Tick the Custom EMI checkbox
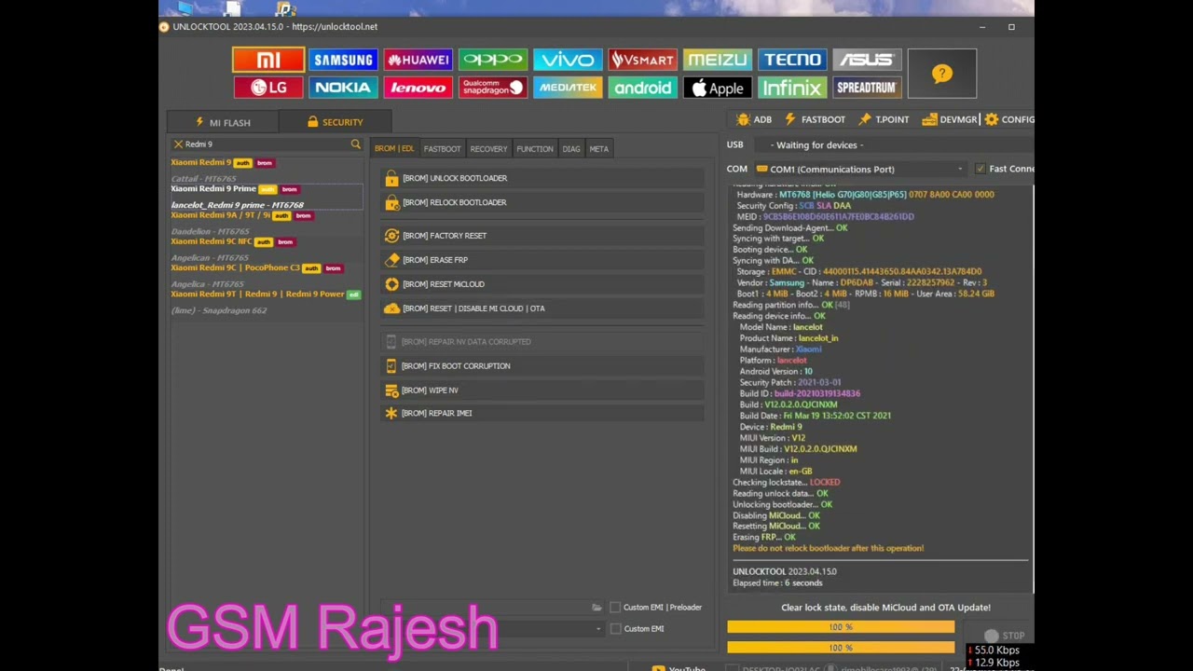 coord(615,629)
